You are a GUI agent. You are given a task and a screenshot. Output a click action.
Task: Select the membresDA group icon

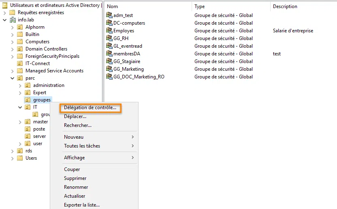(x=109, y=54)
